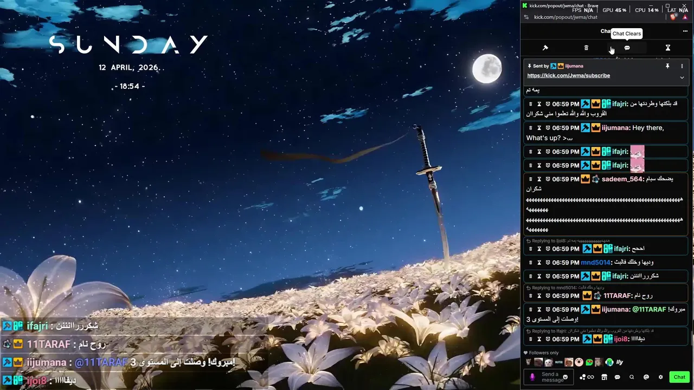694x390 pixels.
Task: Jump to the 'Replying to ijoi8' referenced message
Action: click(x=568, y=241)
